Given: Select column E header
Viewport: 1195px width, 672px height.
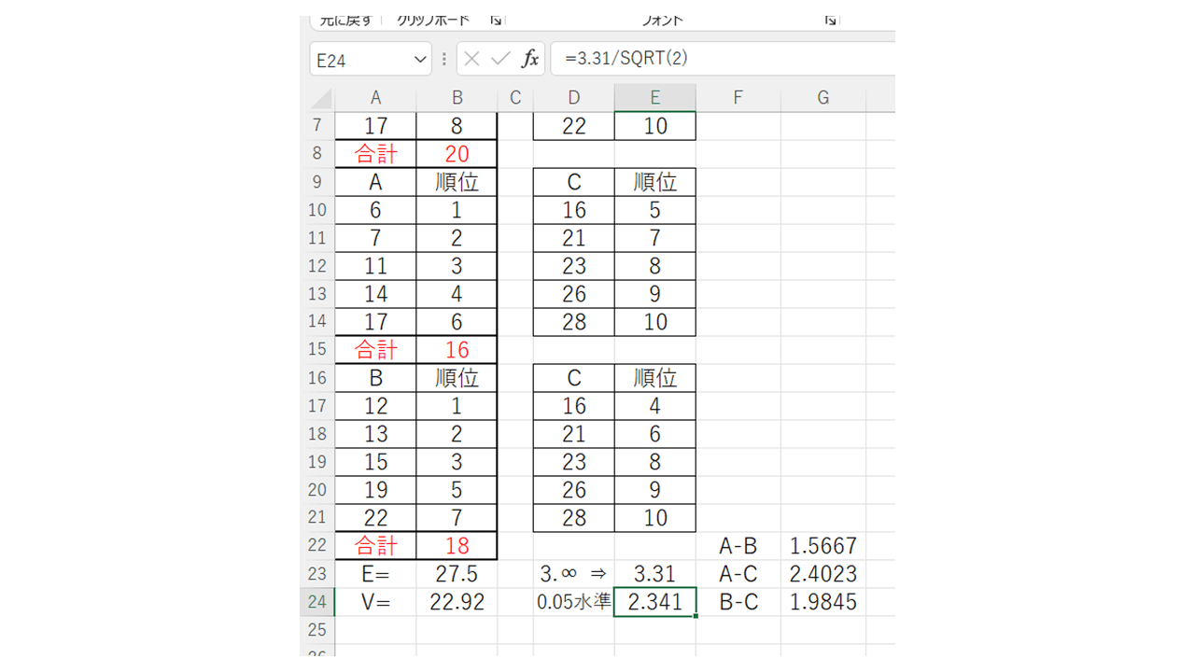Looking at the screenshot, I should (654, 98).
